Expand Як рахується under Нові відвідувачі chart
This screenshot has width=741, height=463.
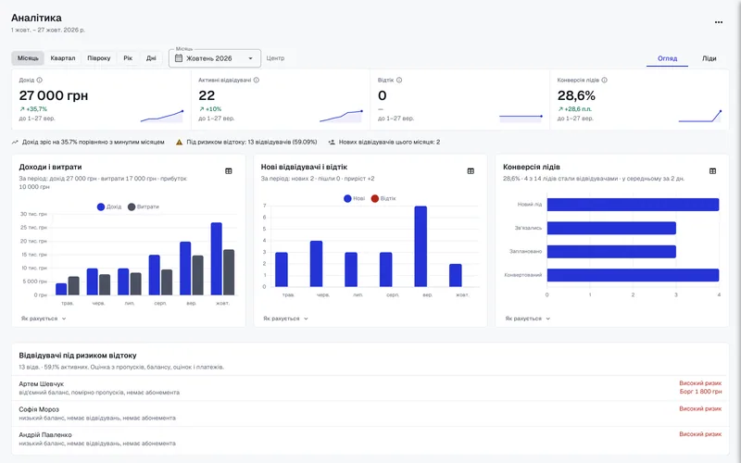point(285,319)
